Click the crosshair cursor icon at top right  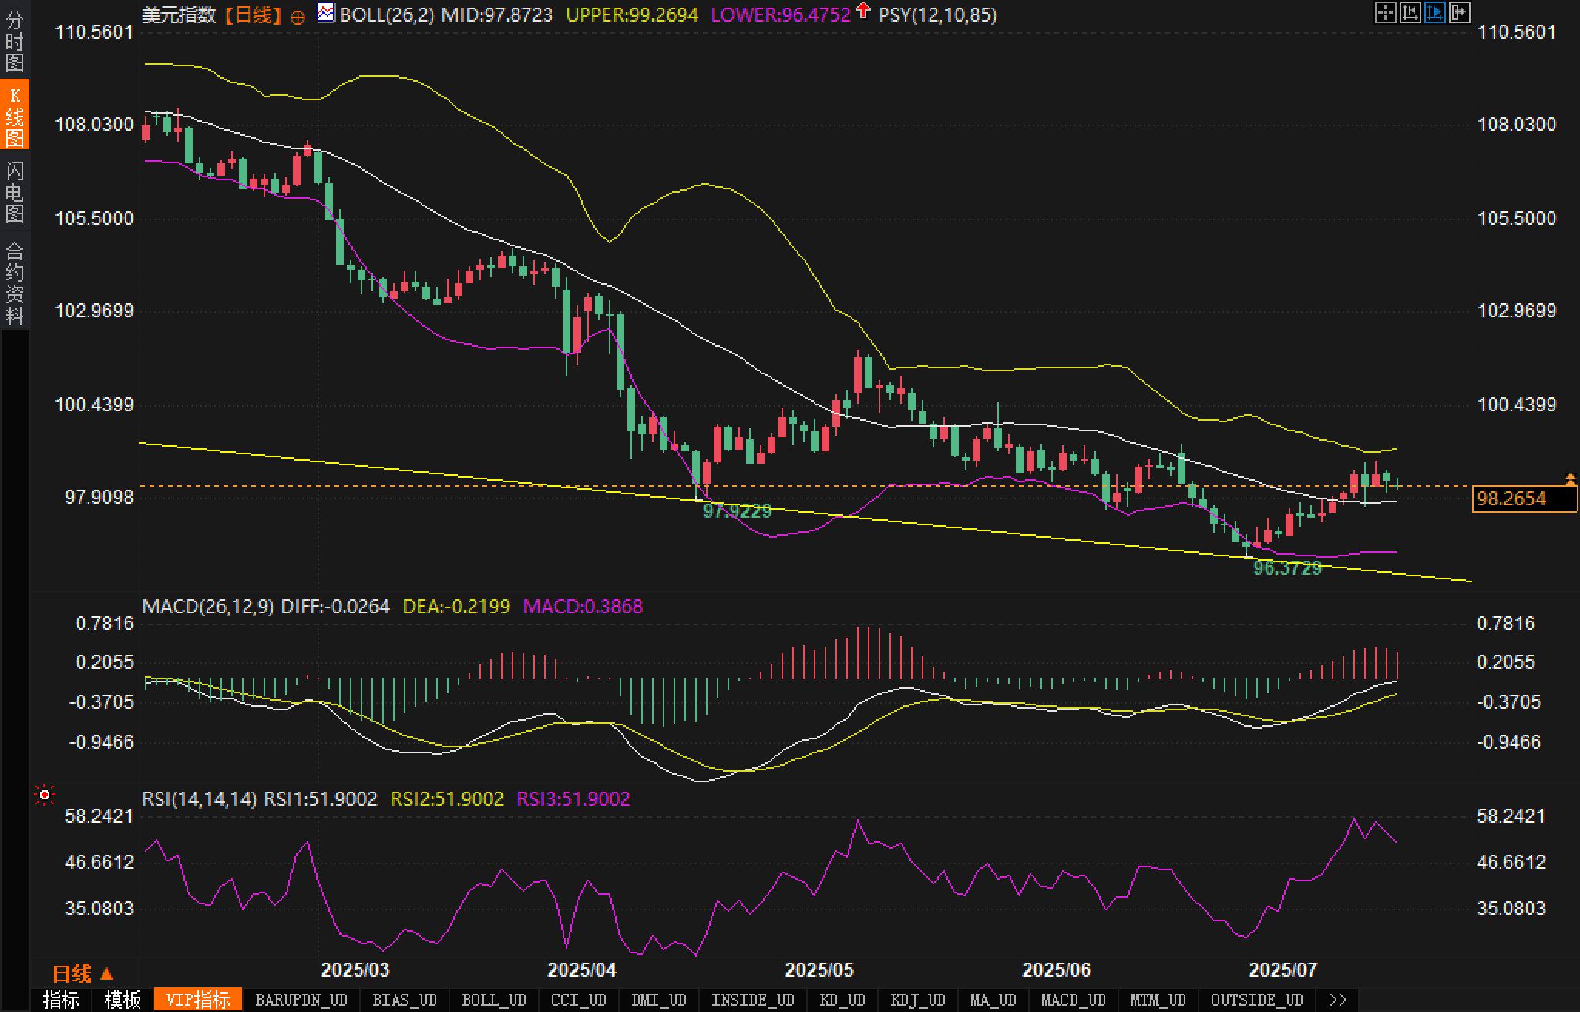(1385, 12)
